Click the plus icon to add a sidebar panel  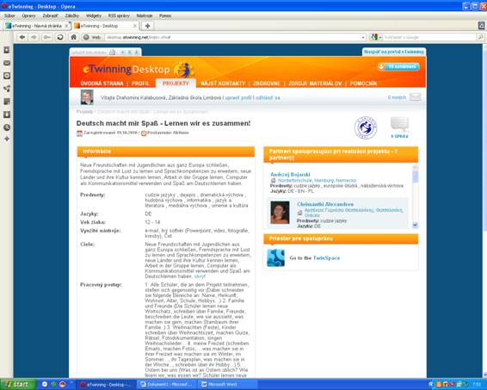click(7, 139)
